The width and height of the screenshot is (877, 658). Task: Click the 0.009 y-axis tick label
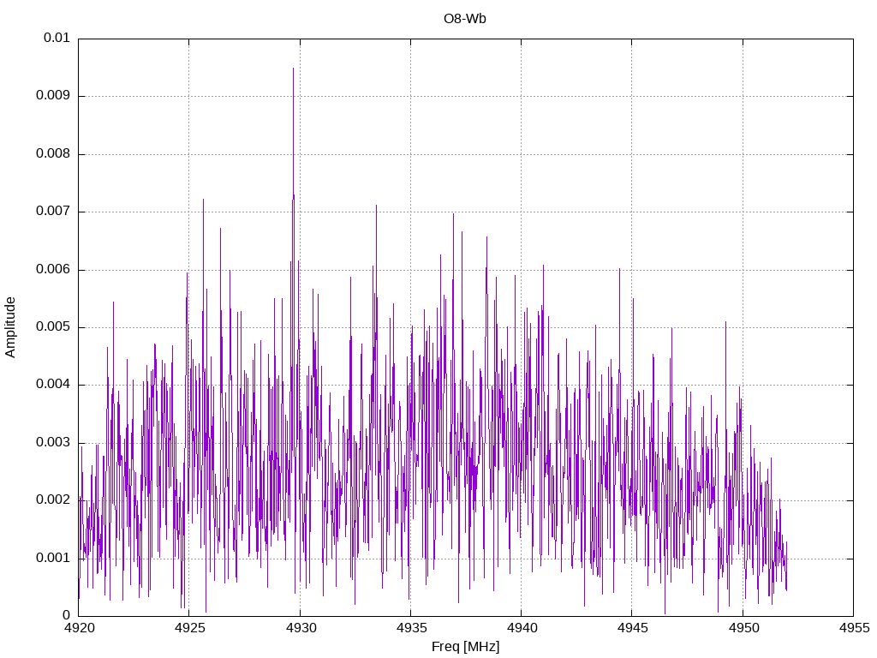point(53,95)
